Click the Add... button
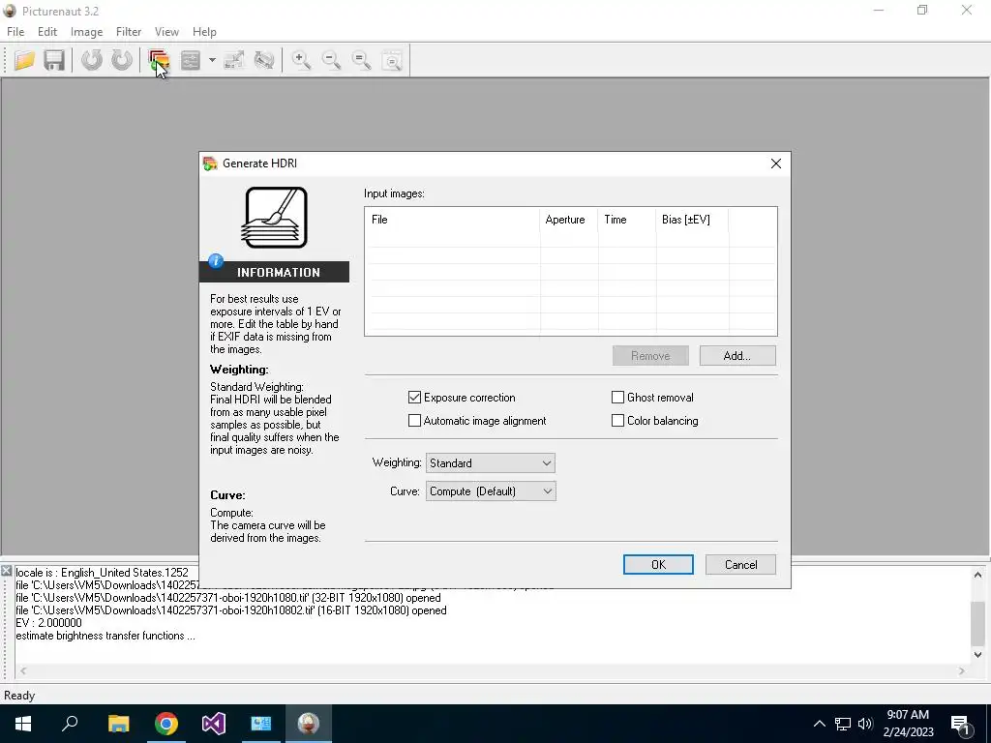991x743 pixels. (737, 356)
